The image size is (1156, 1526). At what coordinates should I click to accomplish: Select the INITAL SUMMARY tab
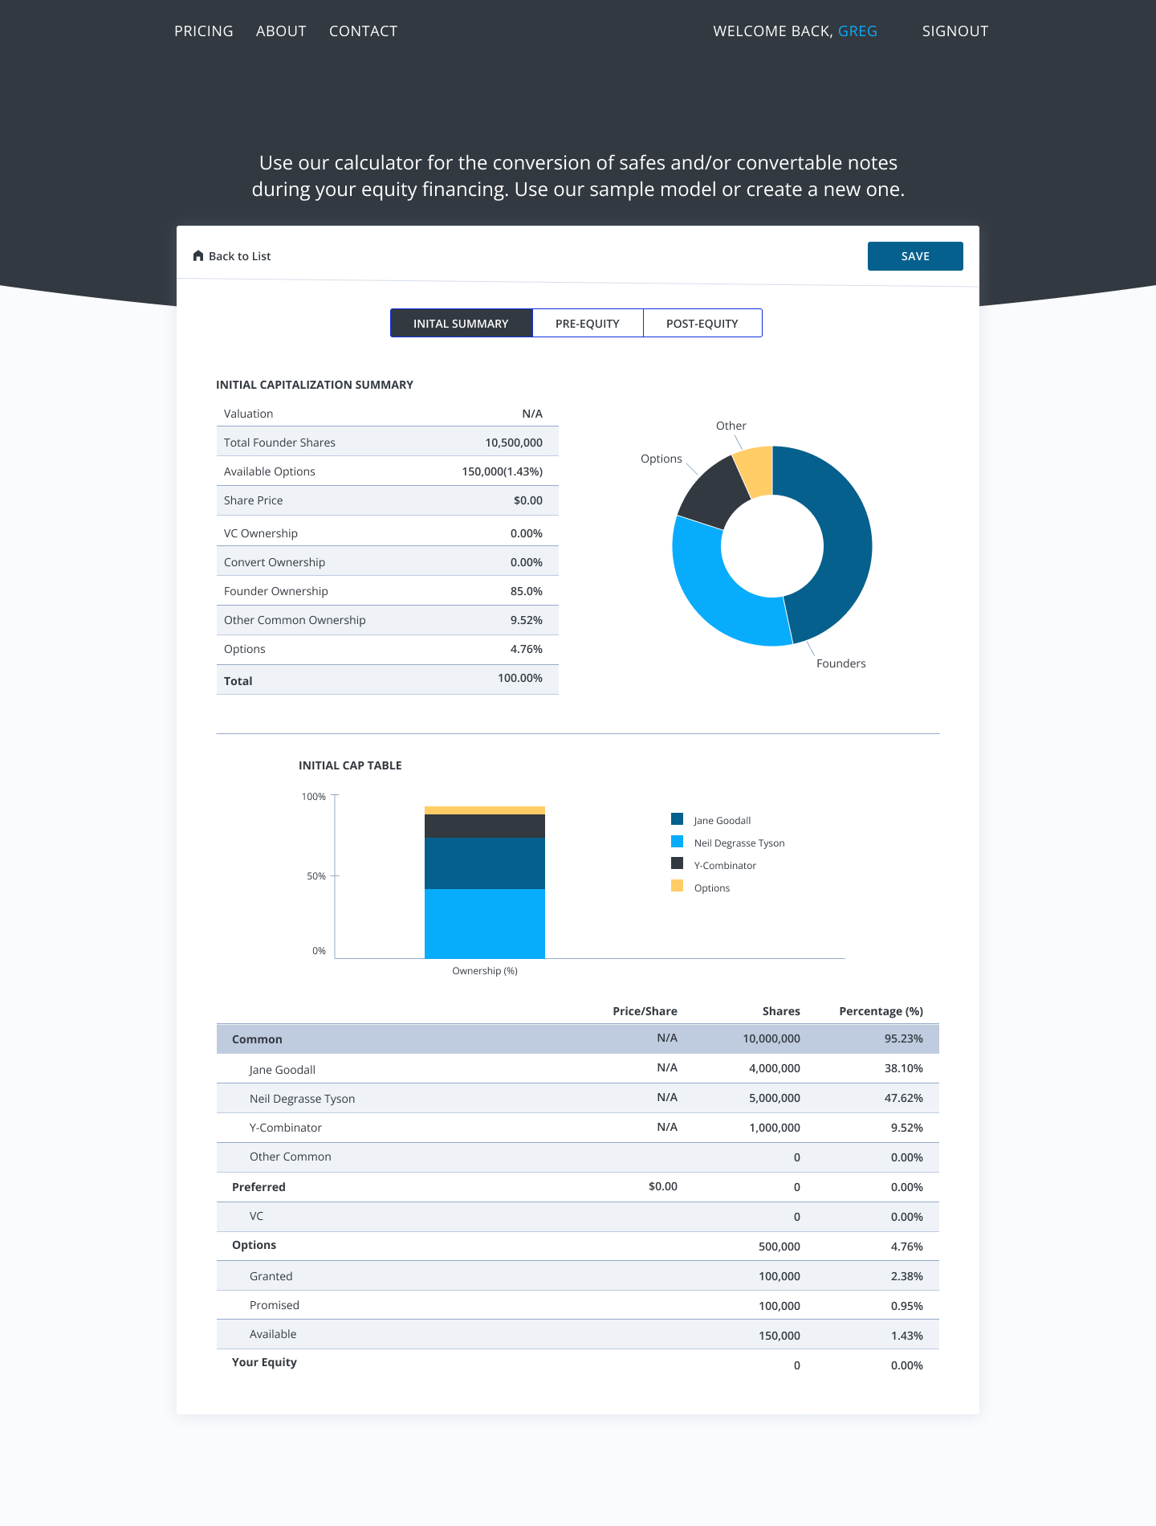(461, 324)
